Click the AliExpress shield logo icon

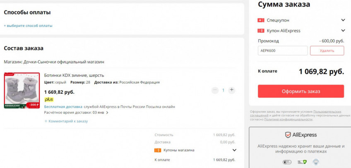[x=288, y=135]
